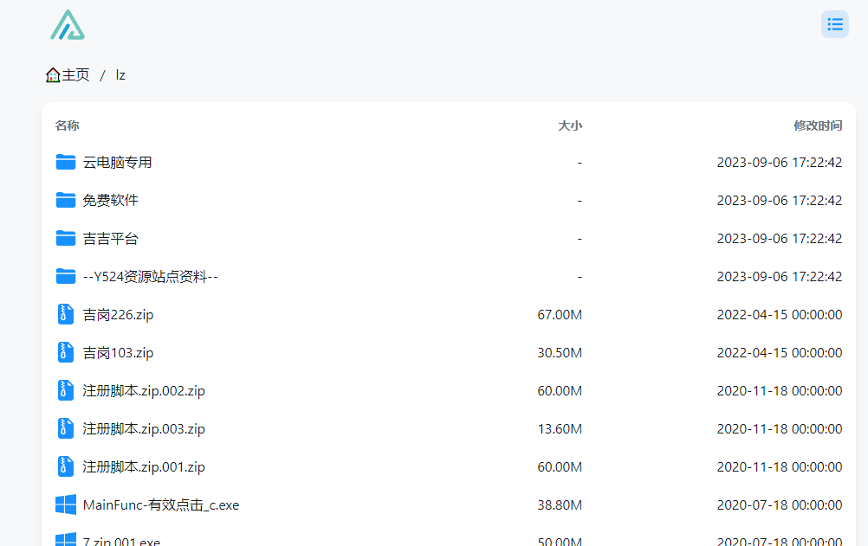Click Windows icon for MainFunc-有效点击_c.exe

click(66, 504)
